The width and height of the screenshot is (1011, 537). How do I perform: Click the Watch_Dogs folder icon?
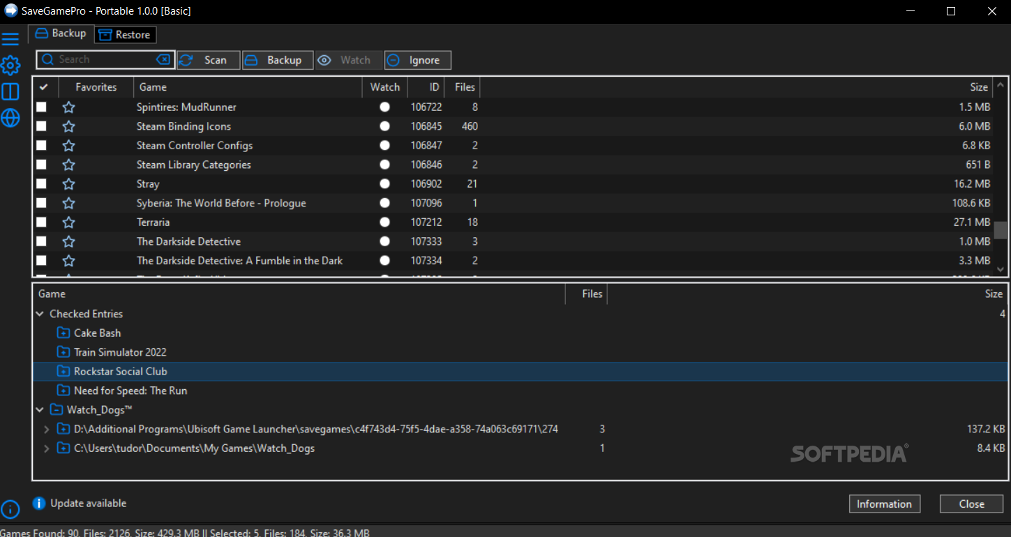[57, 410]
